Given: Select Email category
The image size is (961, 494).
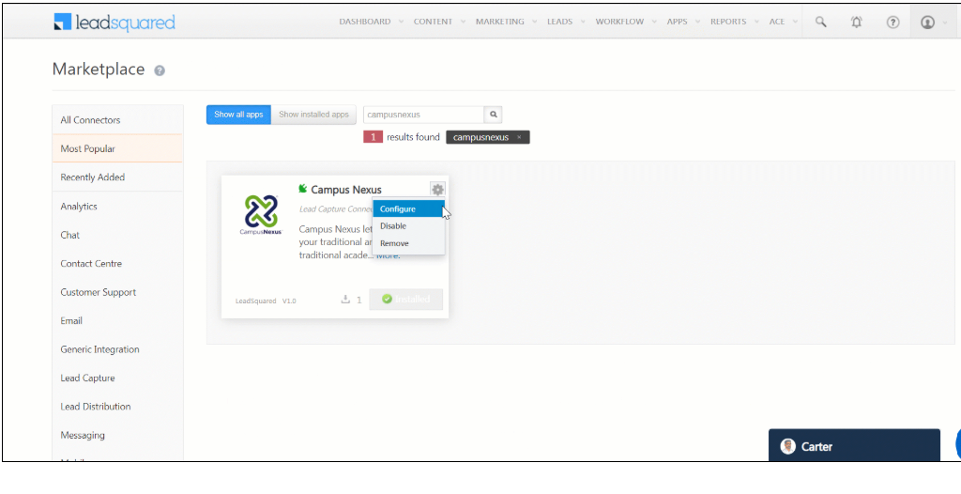Looking at the screenshot, I should pos(117,320).
